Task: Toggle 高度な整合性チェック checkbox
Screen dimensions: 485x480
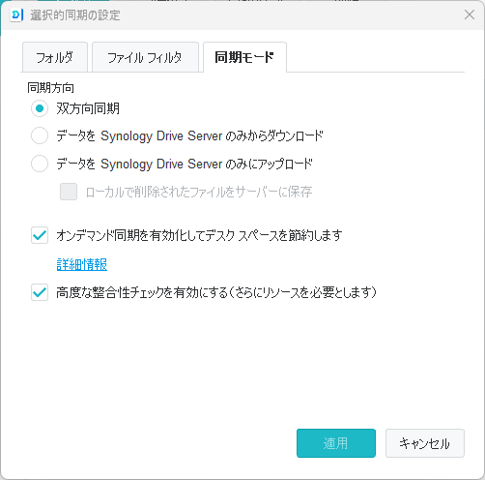Action: [x=40, y=292]
